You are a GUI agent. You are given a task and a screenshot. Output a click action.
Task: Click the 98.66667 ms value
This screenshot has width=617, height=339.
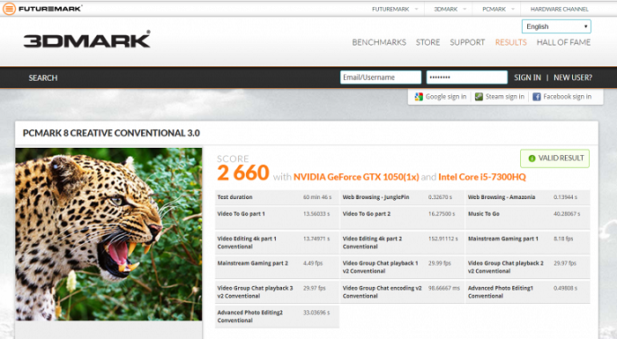(x=444, y=288)
